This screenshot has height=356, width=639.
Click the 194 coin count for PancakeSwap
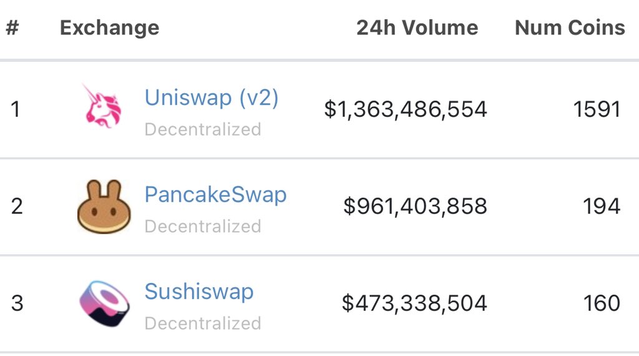pyautogui.click(x=602, y=206)
